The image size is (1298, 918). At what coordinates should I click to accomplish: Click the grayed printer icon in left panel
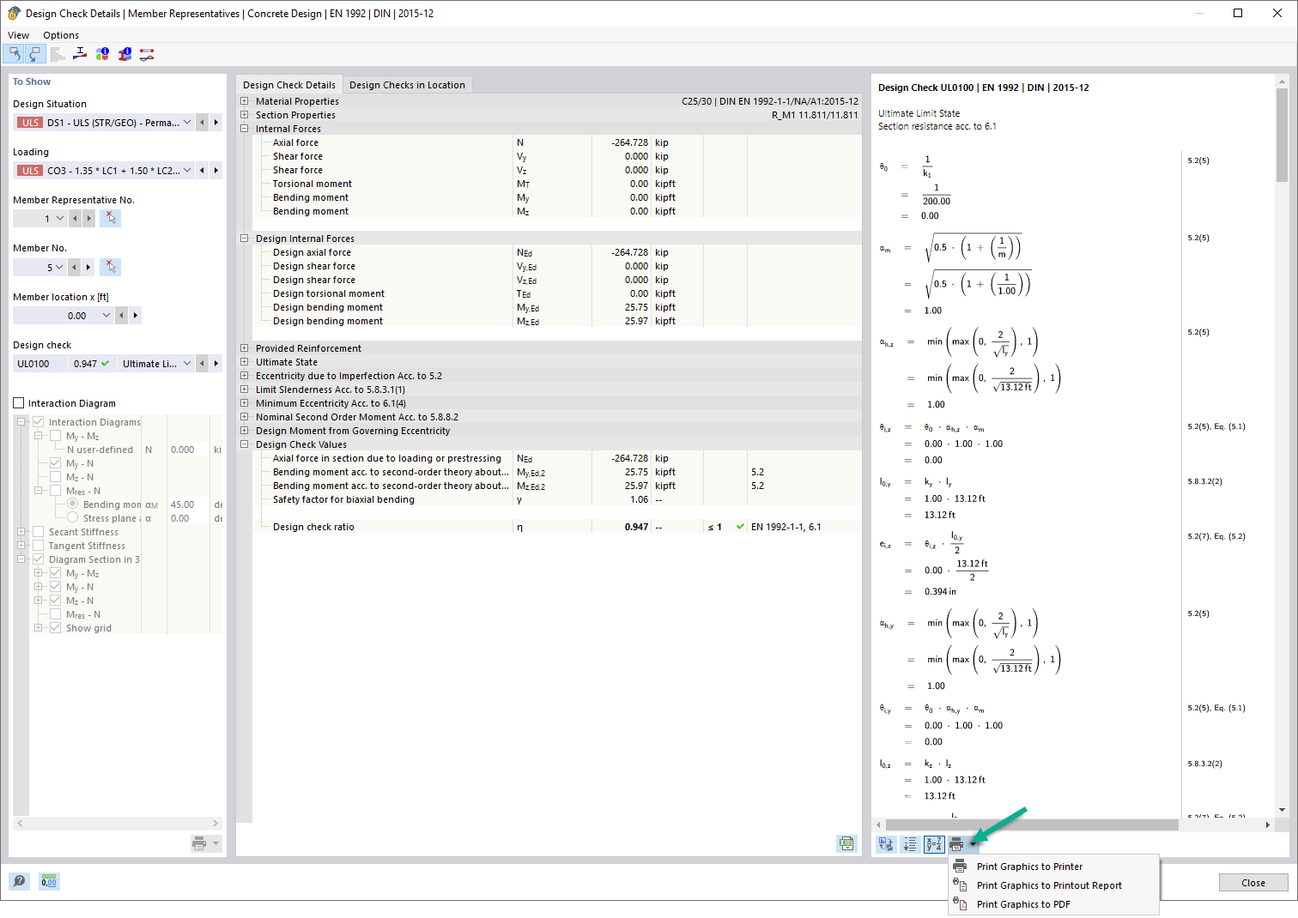pyautogui.click(x=199, y=843)
